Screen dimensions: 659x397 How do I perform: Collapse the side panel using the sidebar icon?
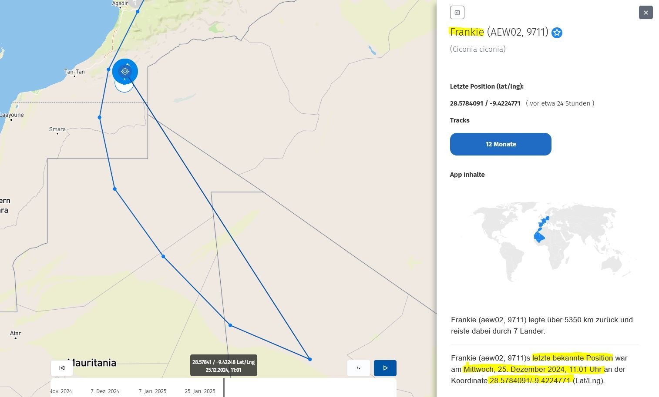457,13
